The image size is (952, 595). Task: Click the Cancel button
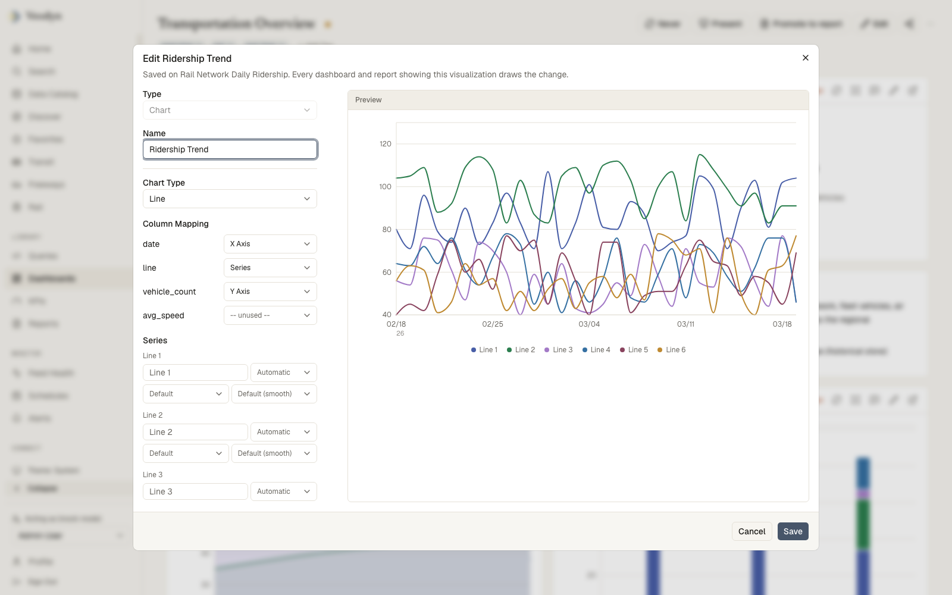(752, 531)
